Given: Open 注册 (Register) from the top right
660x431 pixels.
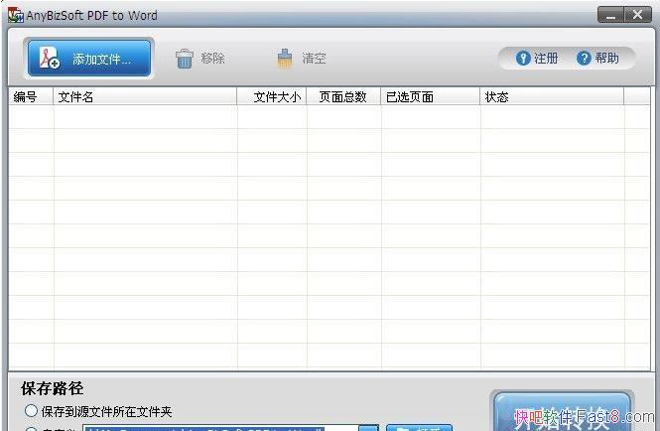Looking at the screenshot, I should (x=537, y=59).
